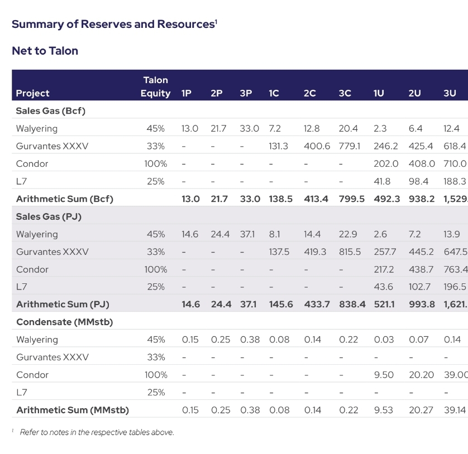468x454 pixels.
Task: Click Gurvantes XXXV 1U value 246.2
Action: pyautogui.click(x=385, y=146)
